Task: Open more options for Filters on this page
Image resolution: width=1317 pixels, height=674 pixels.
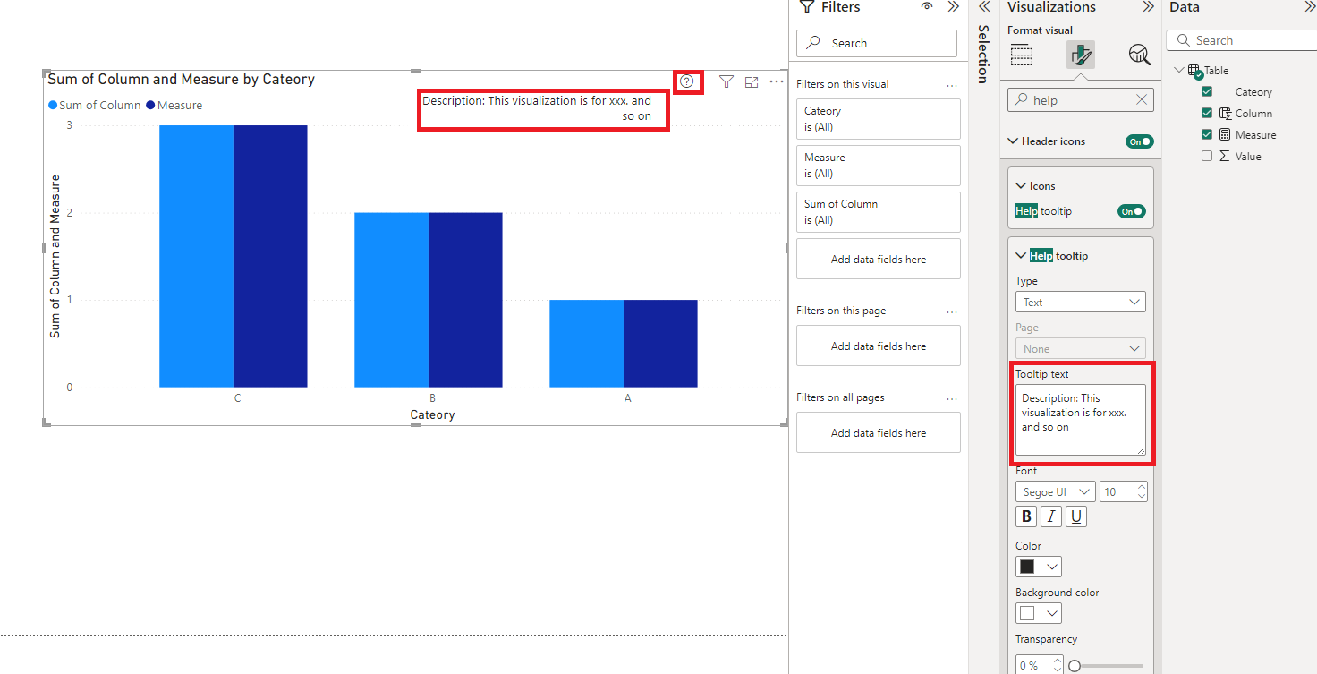Action: pos(952,311)
